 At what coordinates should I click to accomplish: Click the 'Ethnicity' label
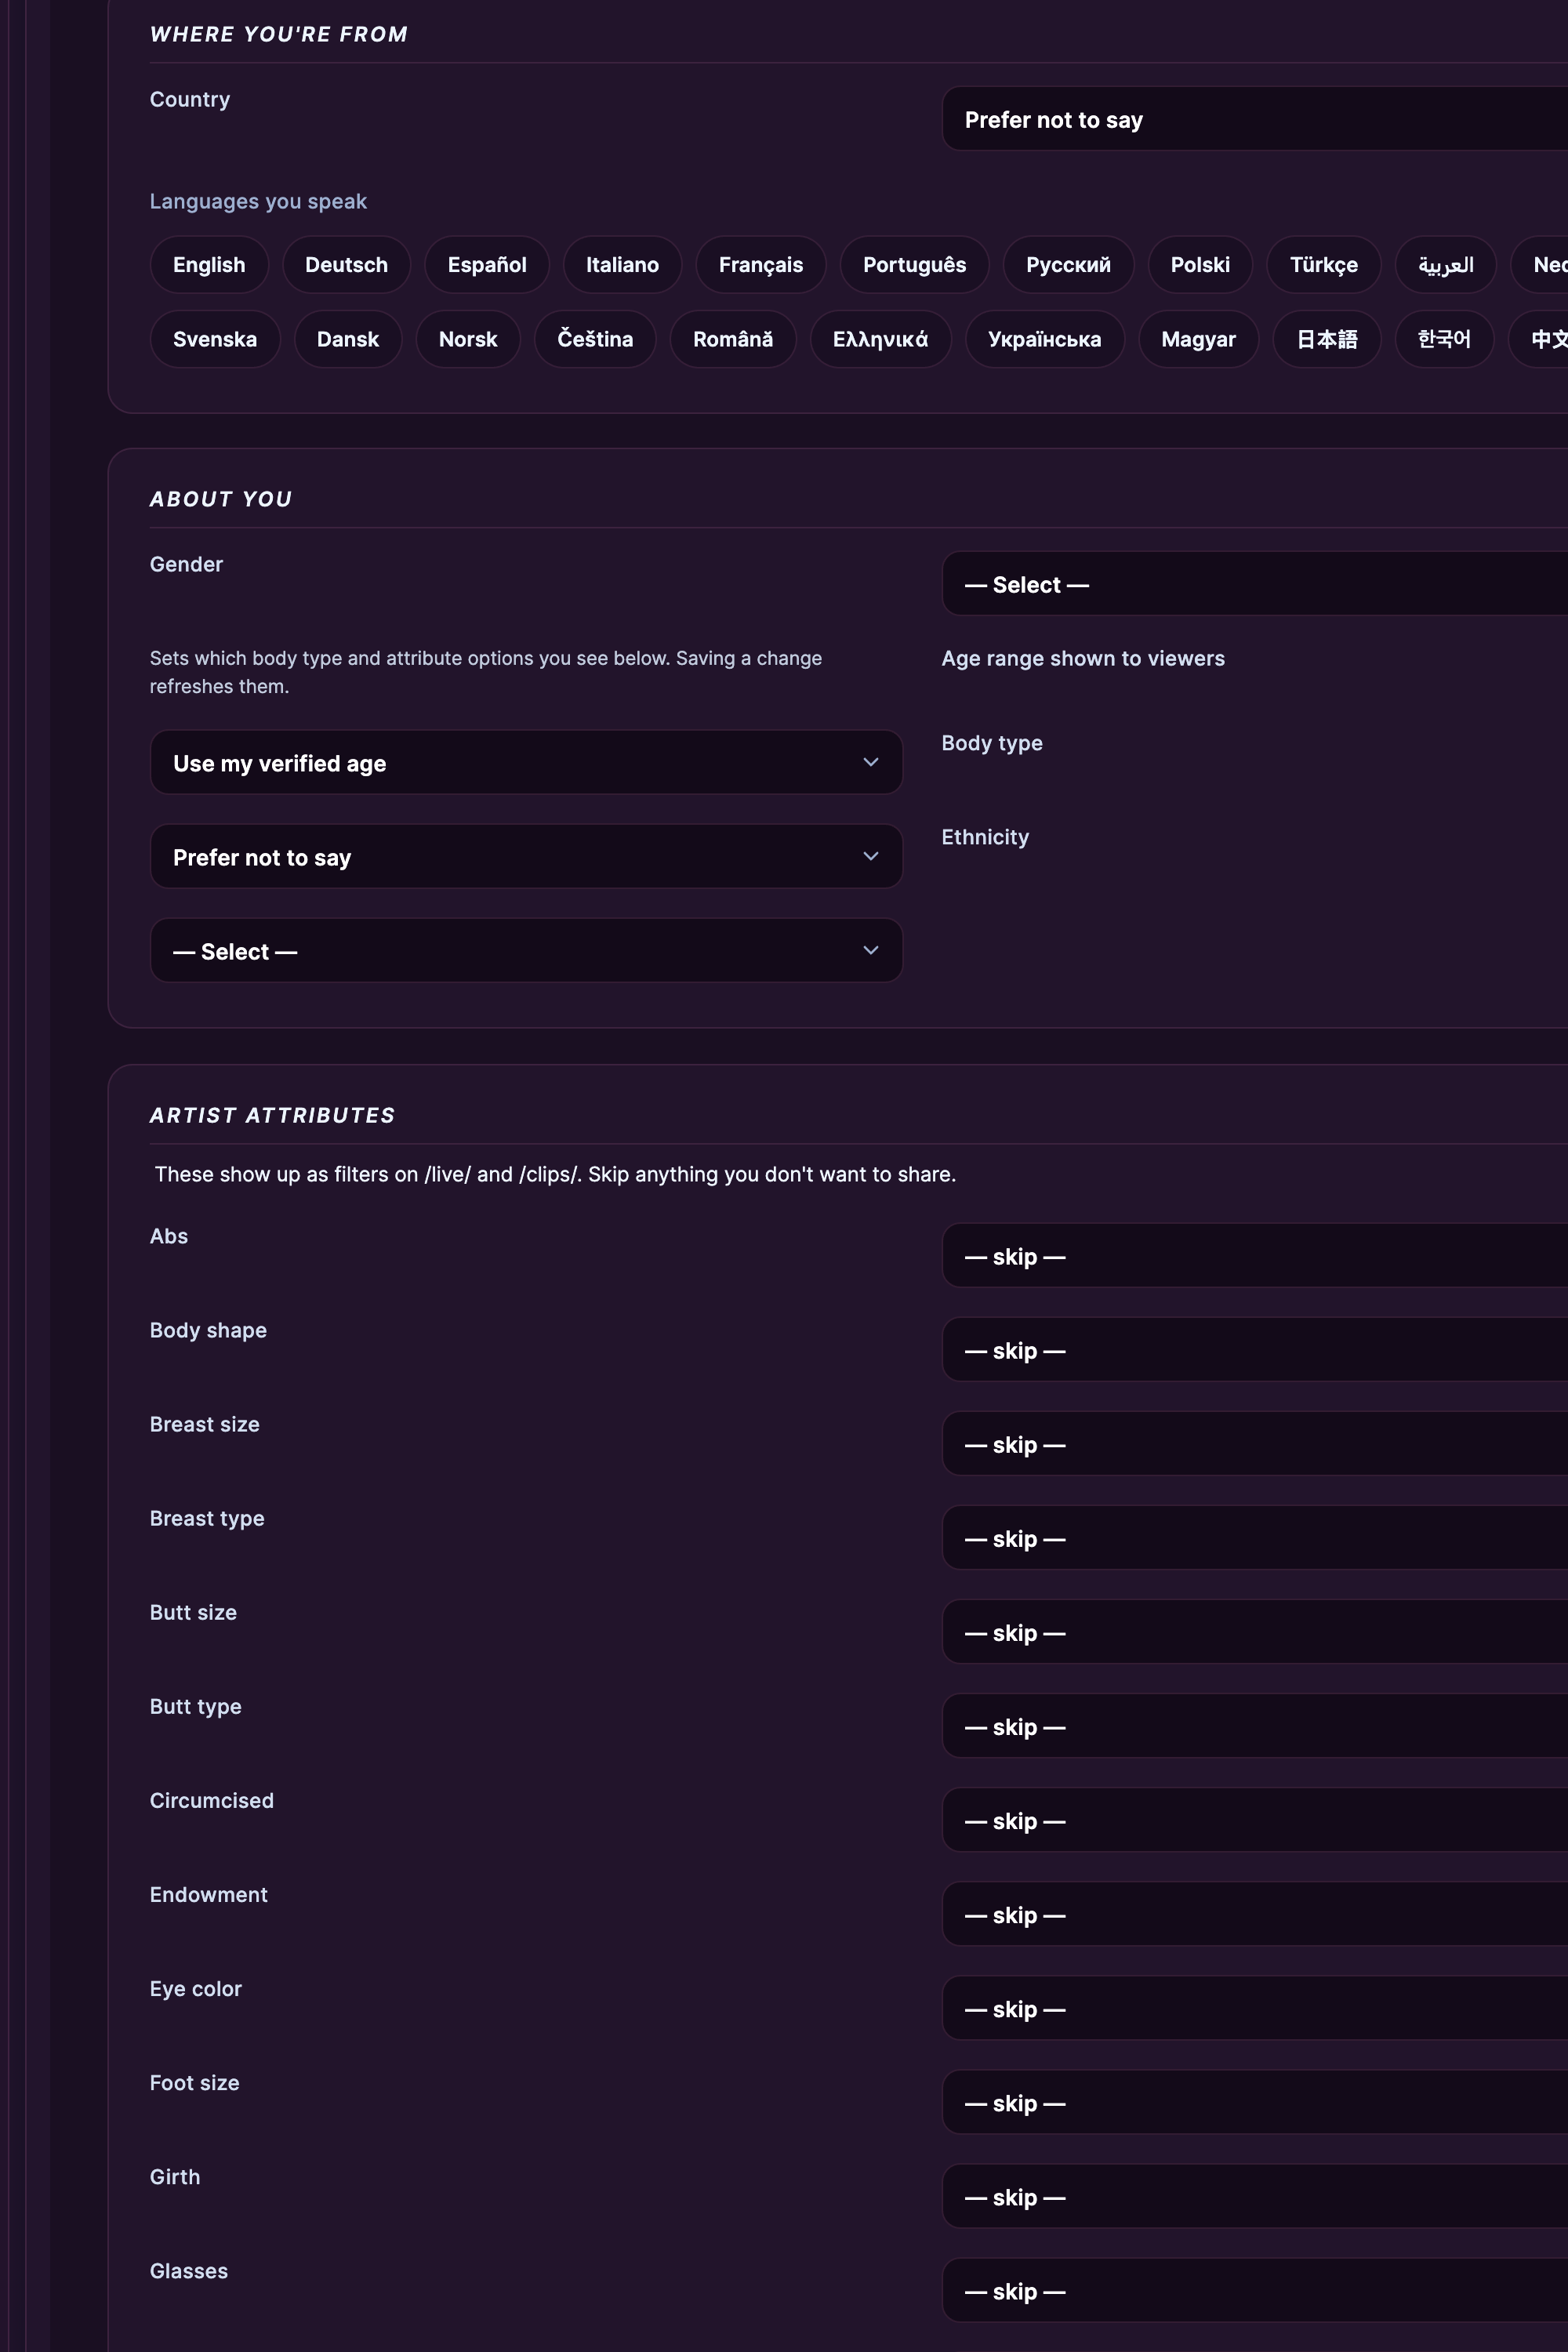tap(985, 837)
